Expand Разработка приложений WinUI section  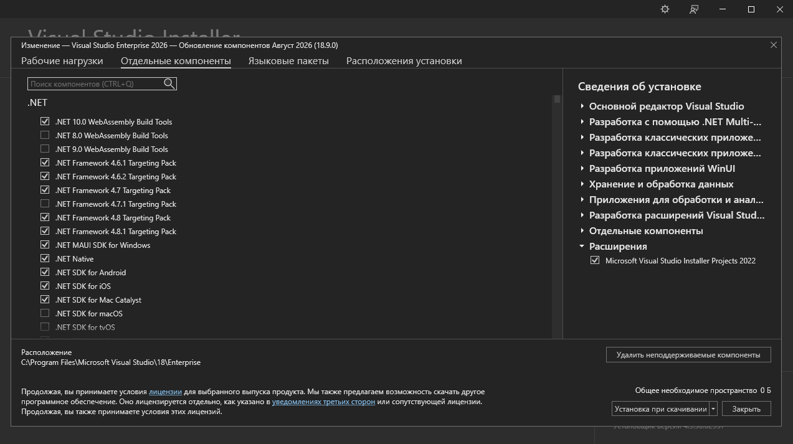[x=582, y=168]
